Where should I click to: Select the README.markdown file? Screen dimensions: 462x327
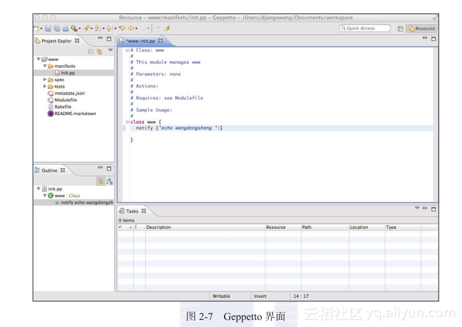[x=75, y=113]
